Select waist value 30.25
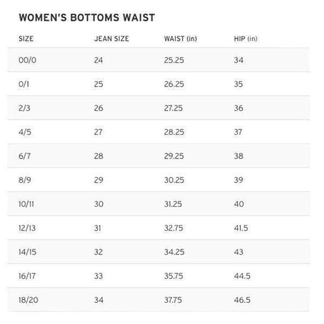The image size is (324, 324). click(174, 180)
